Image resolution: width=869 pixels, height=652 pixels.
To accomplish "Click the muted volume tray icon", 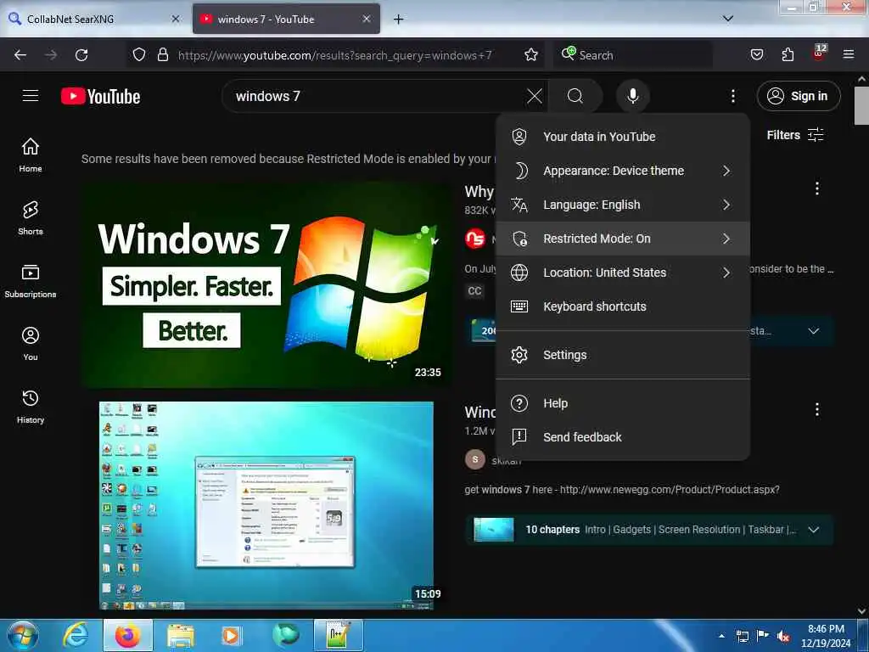I will (x=783, y=637).
